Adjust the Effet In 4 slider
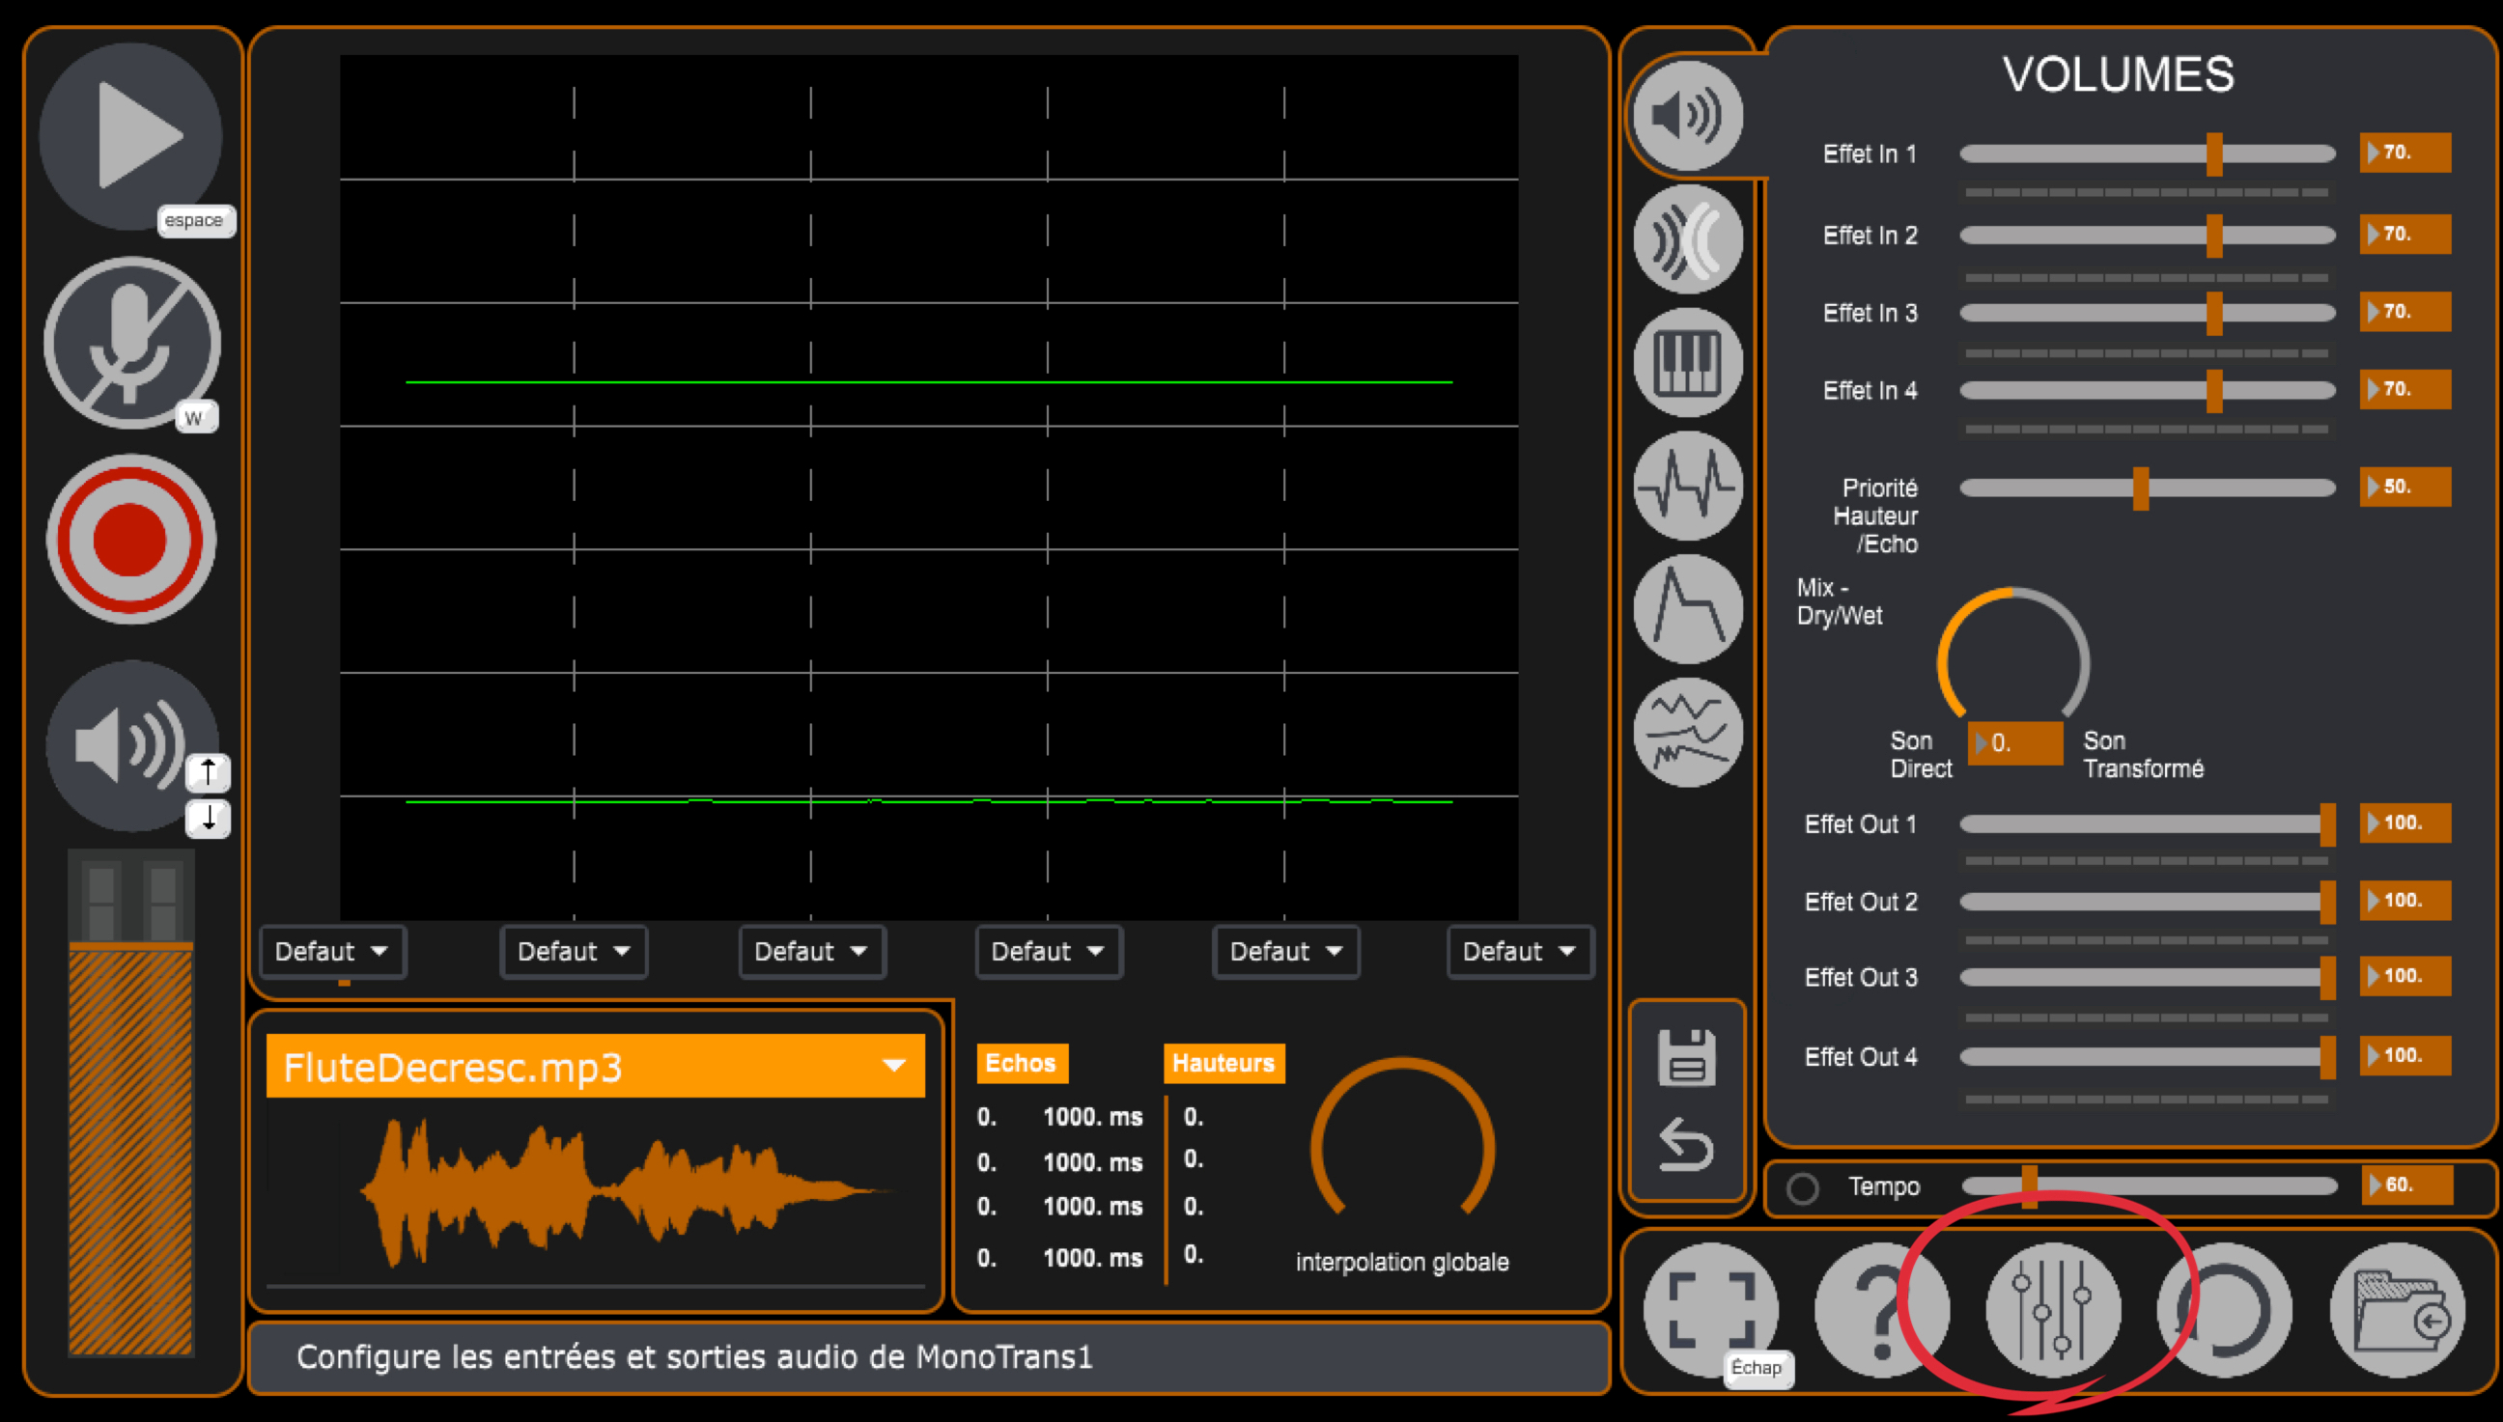The width and height of the screenshot is (2503, 1422). click(x=2148, y=391)
